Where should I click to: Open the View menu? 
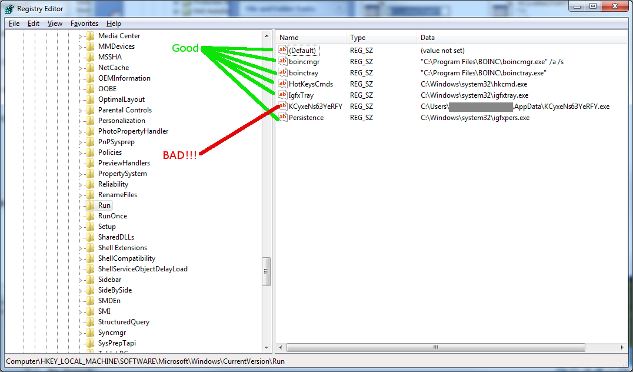coord(55,24)
